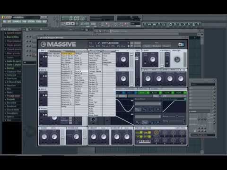The height and width of the screenshot is (170, 227).
Task: Switch Massive to Attributes view
Action: pyautogui.click(x=166, y=46)
